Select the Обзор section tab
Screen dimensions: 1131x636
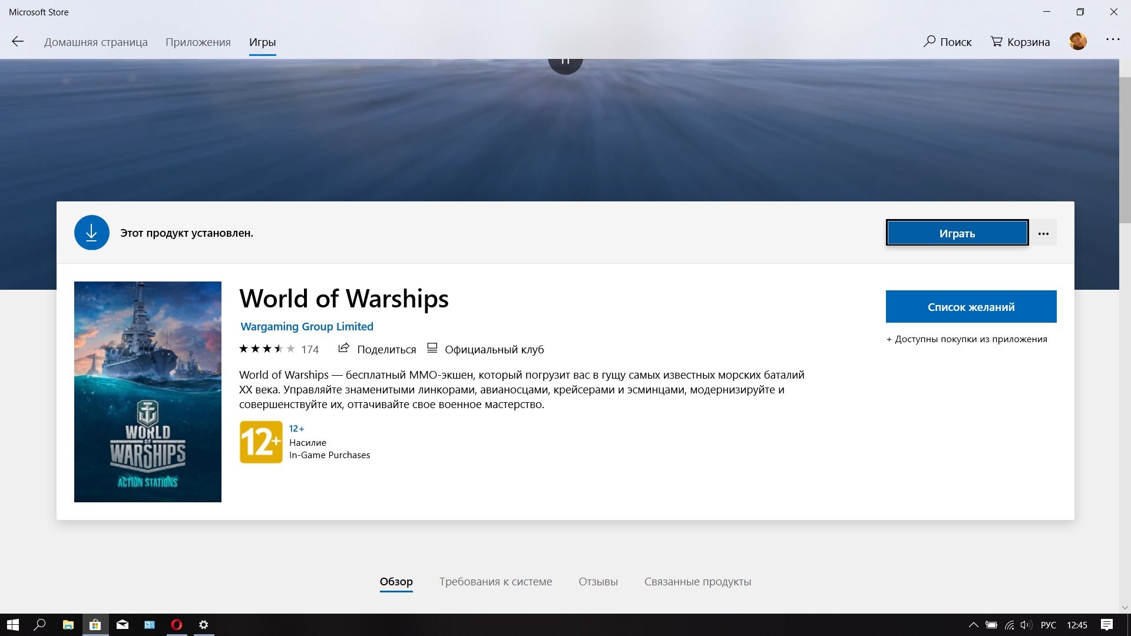point(396,581)
